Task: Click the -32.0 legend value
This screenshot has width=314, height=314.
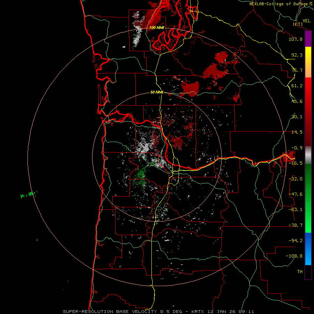Action: pos(296,179)
